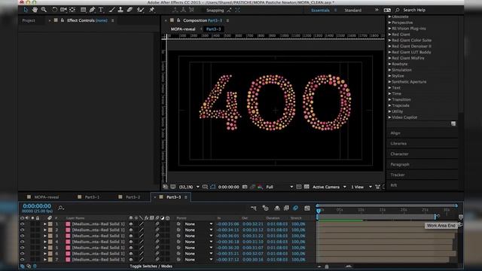
Task: Select the Pen tool
Action: click(92, 10)
